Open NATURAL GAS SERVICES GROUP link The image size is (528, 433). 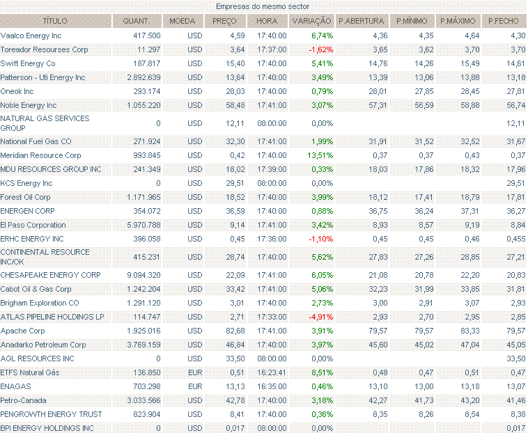[x=45, y=123]
